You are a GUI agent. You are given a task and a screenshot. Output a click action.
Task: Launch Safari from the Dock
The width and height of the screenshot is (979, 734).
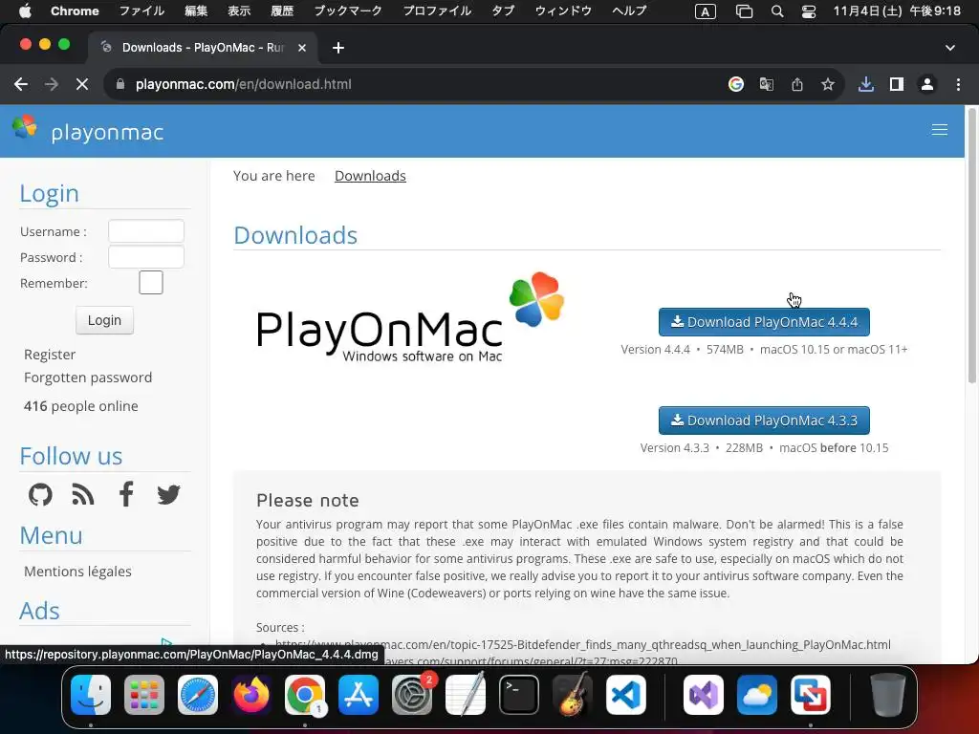pos(198,695)
